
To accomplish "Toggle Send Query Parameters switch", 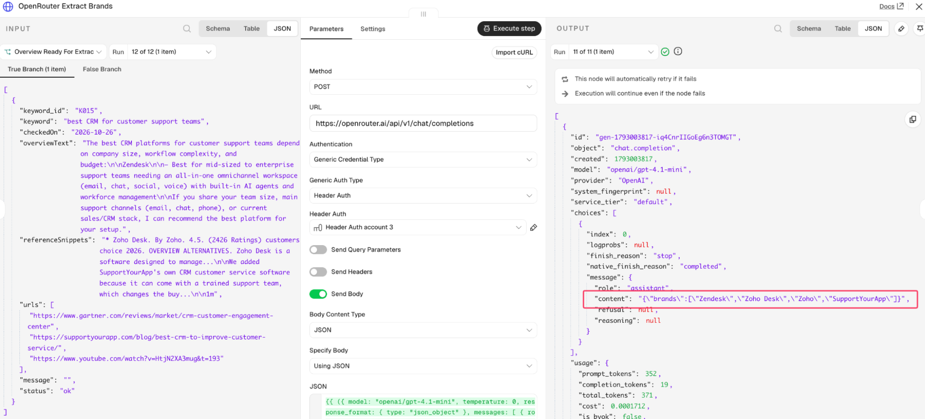I will pyautogui.click(x=318, y=250).
